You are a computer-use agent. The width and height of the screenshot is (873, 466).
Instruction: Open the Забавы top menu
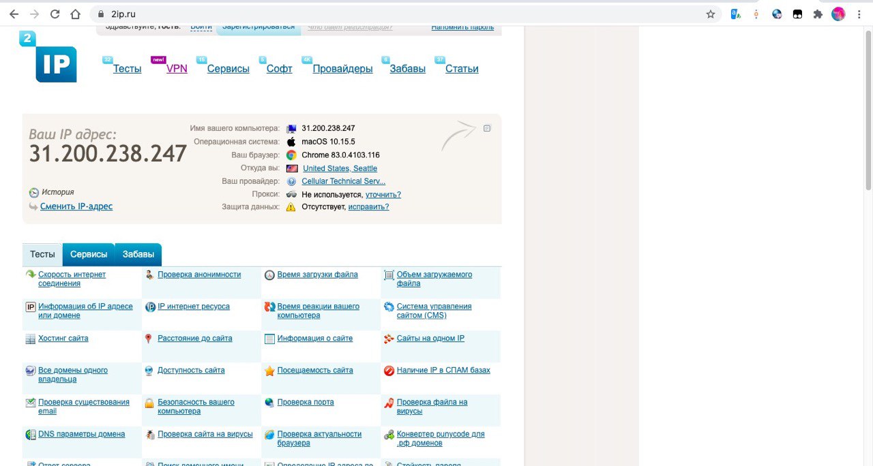[408, 69]
